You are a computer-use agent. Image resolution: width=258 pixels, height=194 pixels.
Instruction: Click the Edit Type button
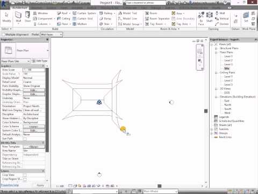coord(40,61)
